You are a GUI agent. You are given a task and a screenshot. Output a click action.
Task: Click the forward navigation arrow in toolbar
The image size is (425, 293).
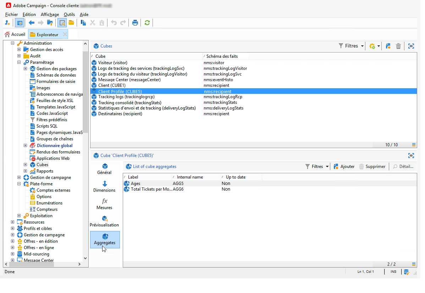point(41,23)
